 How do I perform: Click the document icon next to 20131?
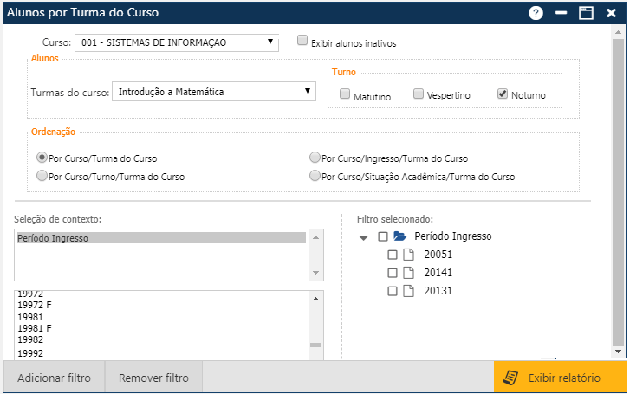[x=409, y=291]
